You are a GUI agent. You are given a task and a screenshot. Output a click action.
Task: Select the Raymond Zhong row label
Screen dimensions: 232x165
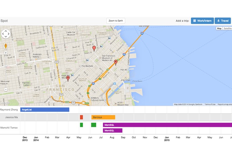pyautogui.click(x=9, y=110)
